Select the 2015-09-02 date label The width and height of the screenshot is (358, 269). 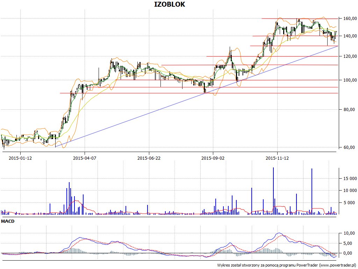pos(213,158)
